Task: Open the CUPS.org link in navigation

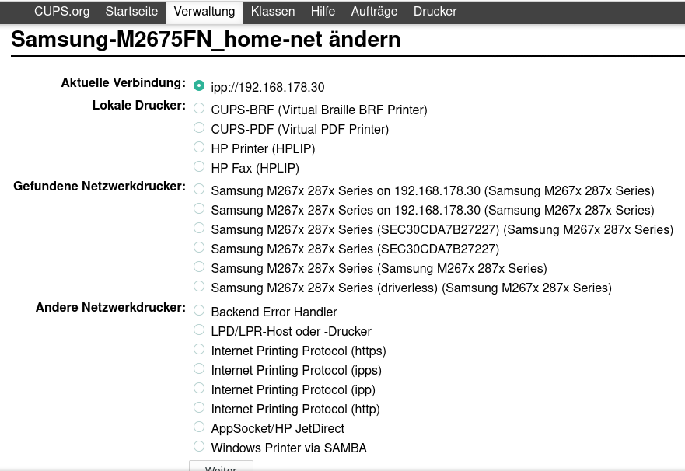Action: (61, 12)
